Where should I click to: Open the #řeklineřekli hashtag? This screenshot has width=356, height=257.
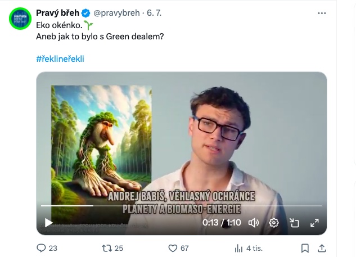[x=60, y=59]
